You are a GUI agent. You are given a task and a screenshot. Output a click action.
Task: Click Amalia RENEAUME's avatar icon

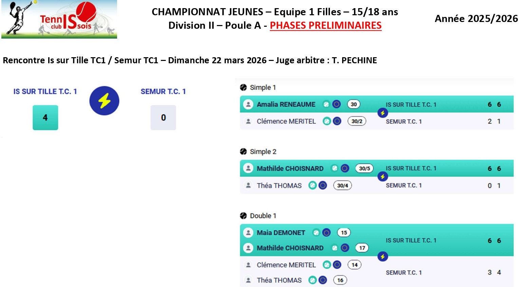[x=248, y=104]
